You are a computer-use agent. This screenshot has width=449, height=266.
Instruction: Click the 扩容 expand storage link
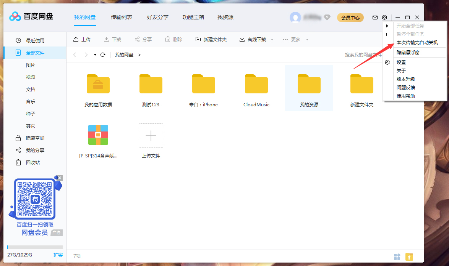[x=58, y=255]
